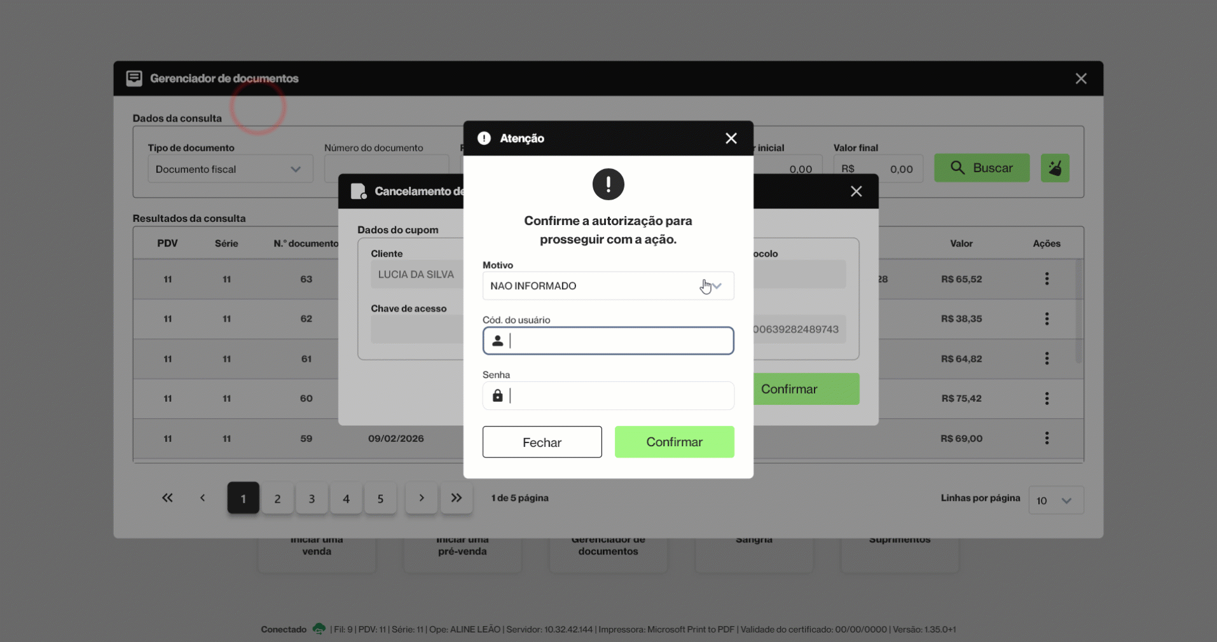Click the Valor column header
Screen dimensions: 1217x642
(x=961, y=243)
